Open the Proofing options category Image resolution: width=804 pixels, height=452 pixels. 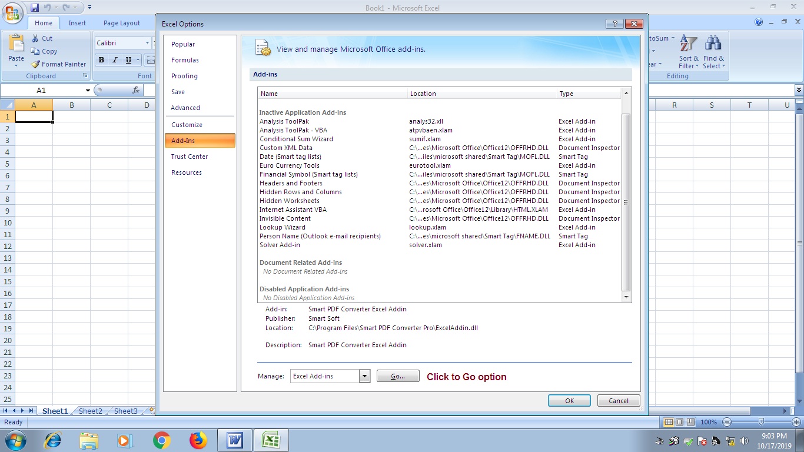[200, 76]
